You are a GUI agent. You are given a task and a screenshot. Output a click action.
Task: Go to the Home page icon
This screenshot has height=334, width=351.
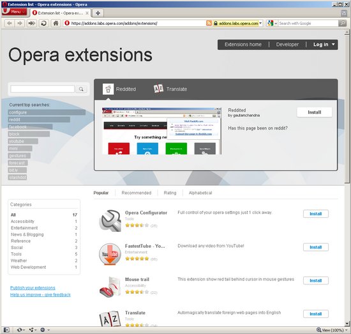(56, 23)
